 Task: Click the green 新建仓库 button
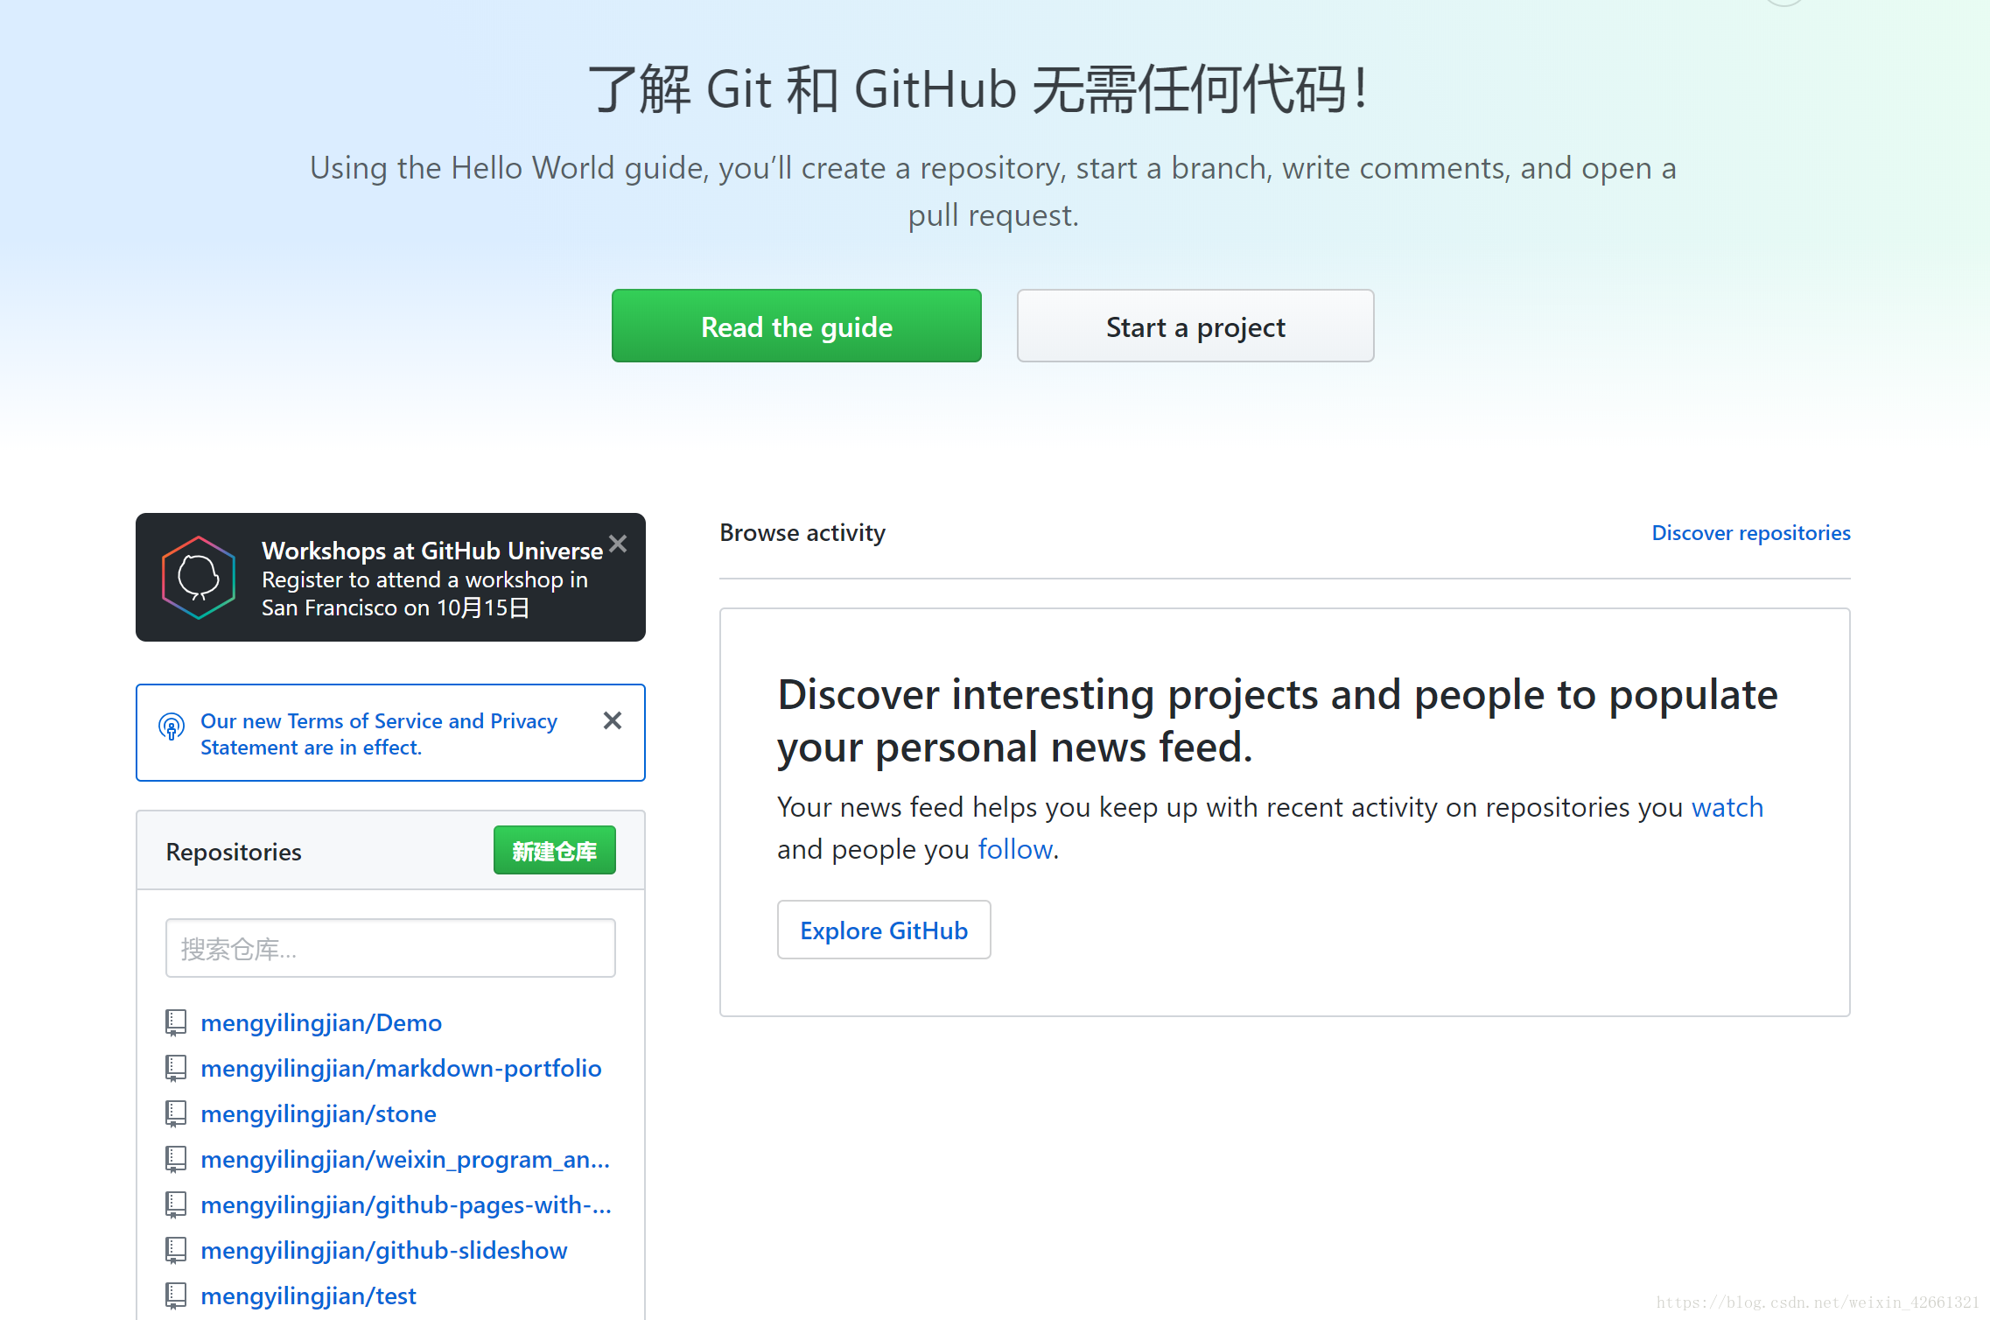click(x=555, y=851)
